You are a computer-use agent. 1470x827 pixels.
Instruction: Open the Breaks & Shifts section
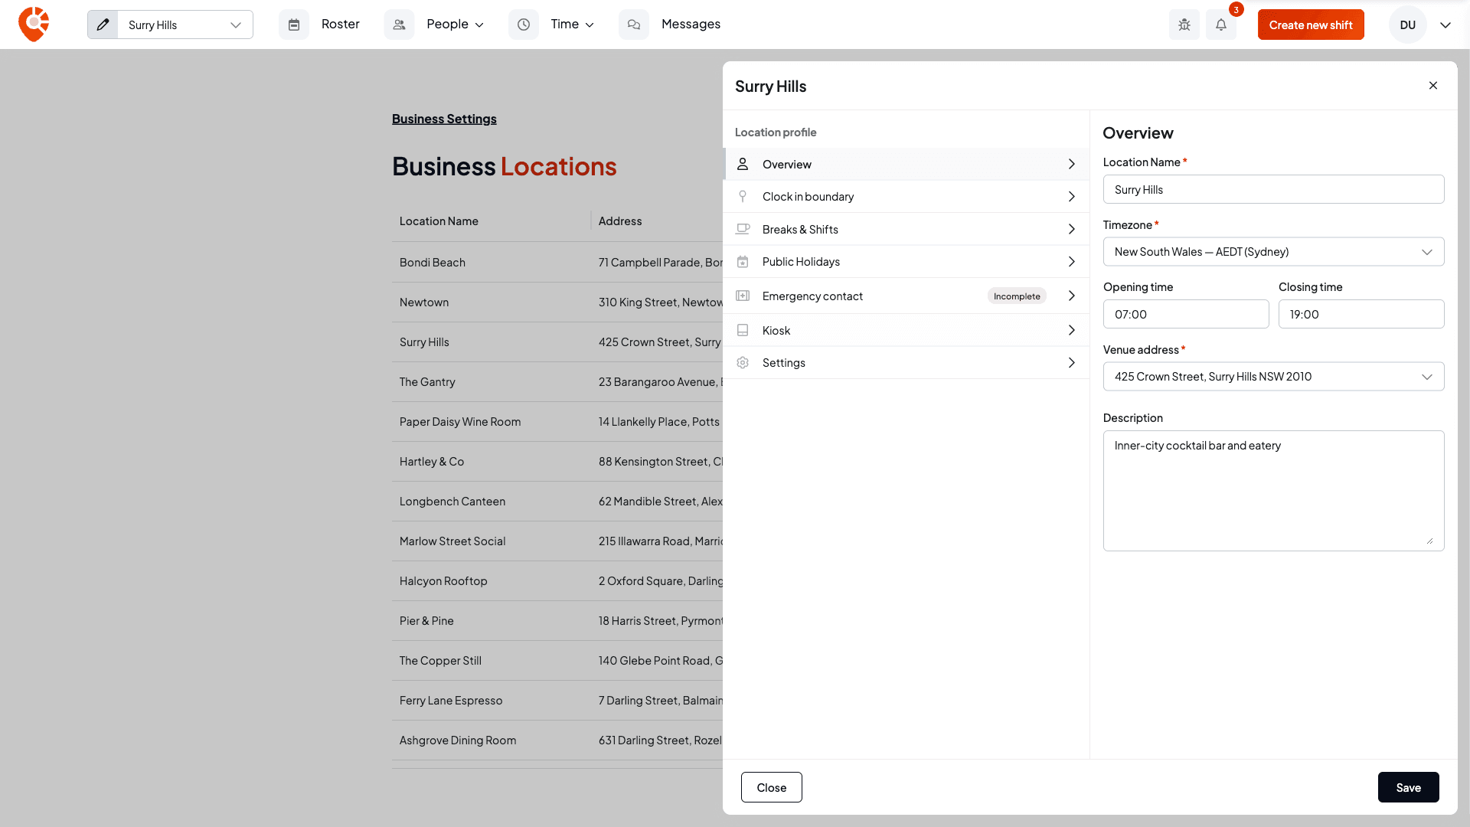point(906,229)
